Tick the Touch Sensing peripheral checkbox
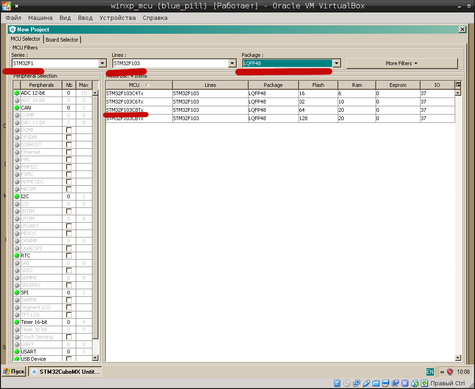Viewport: 475px width, 389px height. pyautogui.click(x=69, y=337)
